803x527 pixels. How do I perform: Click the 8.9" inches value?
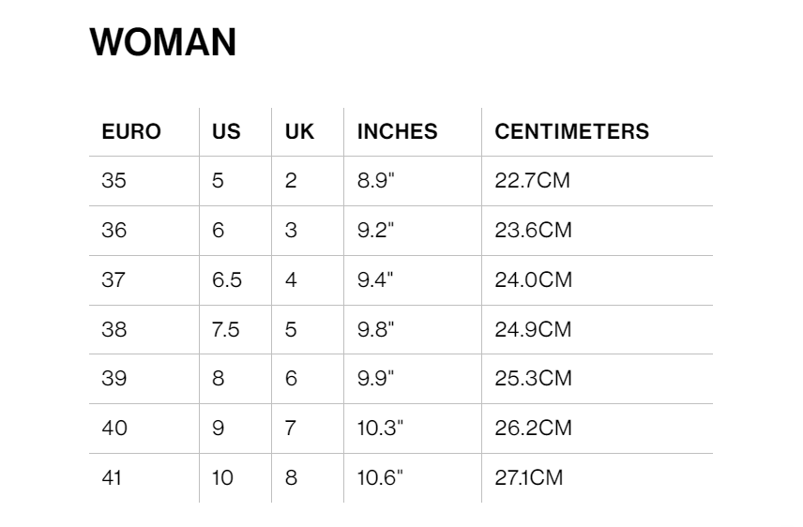376,180
